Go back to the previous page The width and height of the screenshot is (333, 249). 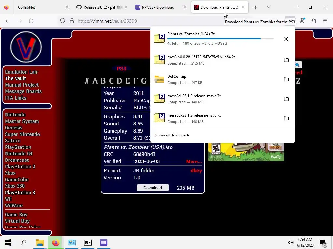pyautogui.click(x=8, y=21)
